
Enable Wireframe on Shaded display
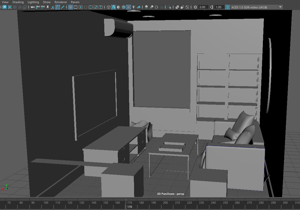pyautogui.click(x=124, y=7)
